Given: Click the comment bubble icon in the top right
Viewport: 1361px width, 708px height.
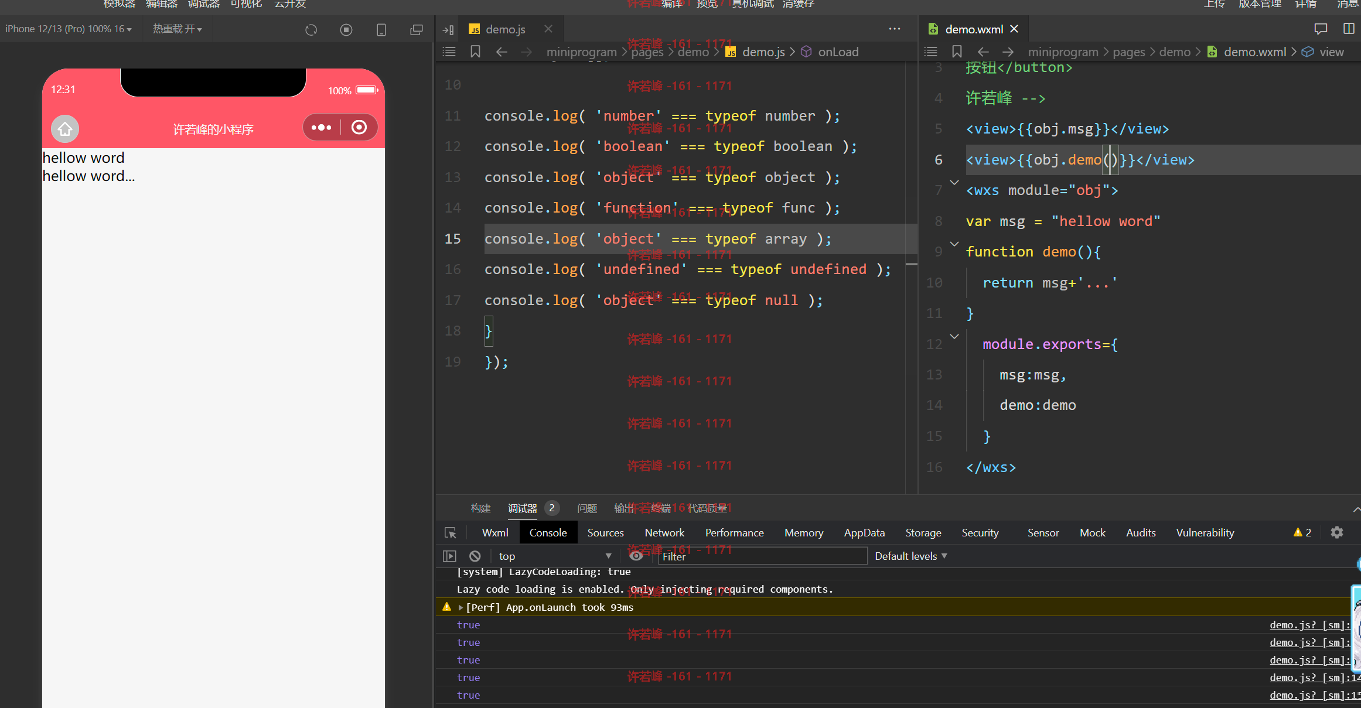Looking at the screenshot, I should [x=1321, y=29].
